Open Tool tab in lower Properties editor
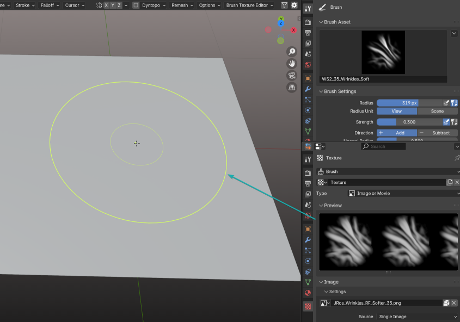This screenshot has width=460, height=322. point(308,159)
